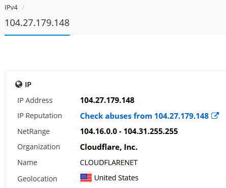The image size is (226, 188).
Task: Click the bold IP Address value 104.27.179.148
Action: pos(107,100)
